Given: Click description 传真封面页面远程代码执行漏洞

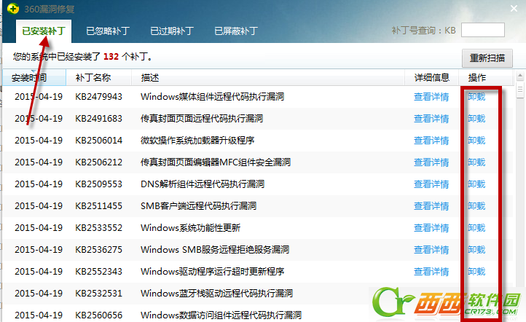Looking at the screenshot, I should tap(202, 119).
